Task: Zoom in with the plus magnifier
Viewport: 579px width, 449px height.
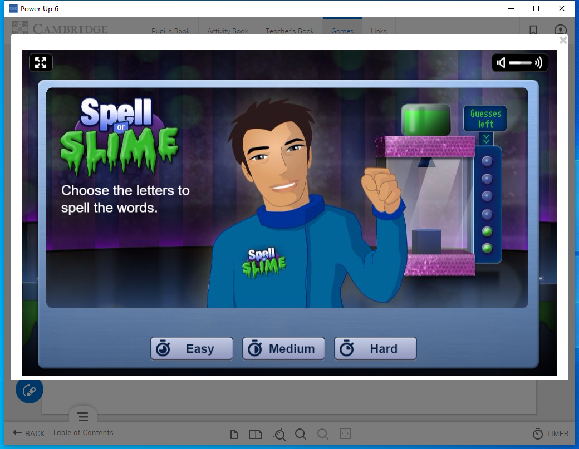Action: click(301, 434)
